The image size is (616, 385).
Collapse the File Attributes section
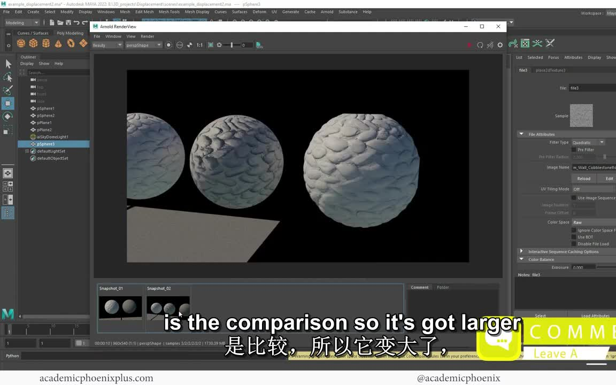click(521, 134)
